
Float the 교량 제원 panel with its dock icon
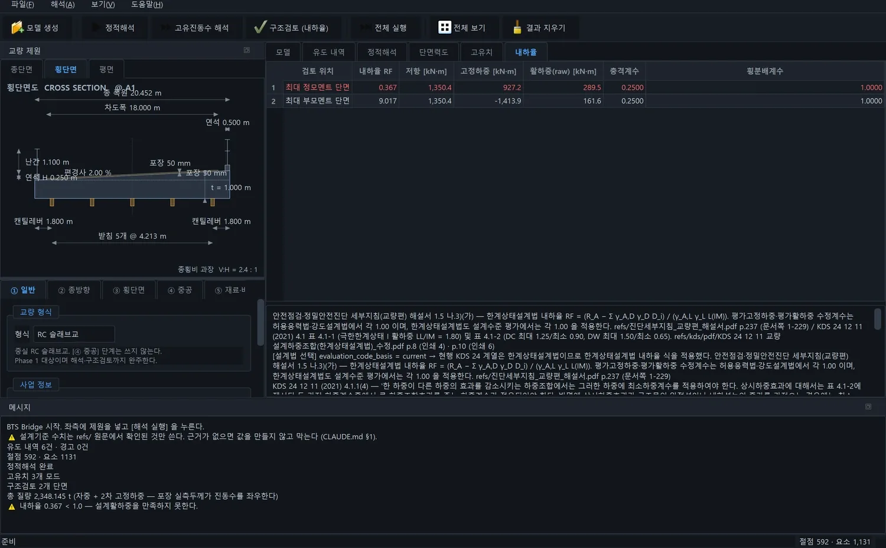[x=247, y=51]
